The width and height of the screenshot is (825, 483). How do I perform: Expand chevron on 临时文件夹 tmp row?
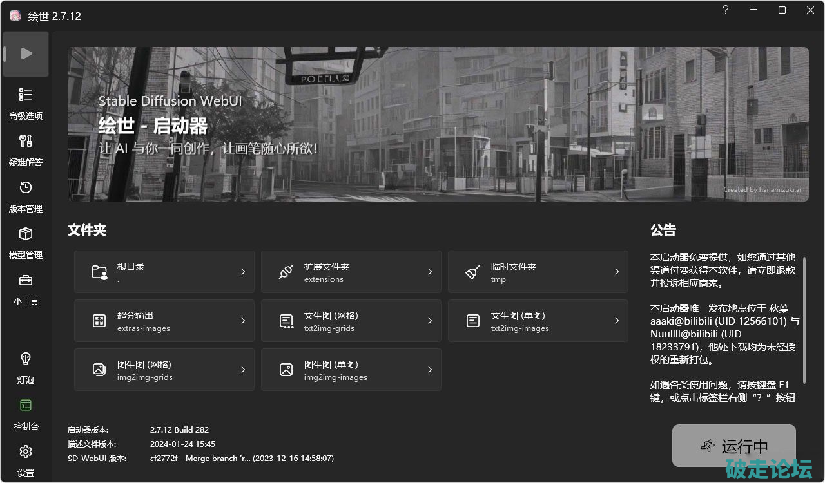[x=617, y=272]
